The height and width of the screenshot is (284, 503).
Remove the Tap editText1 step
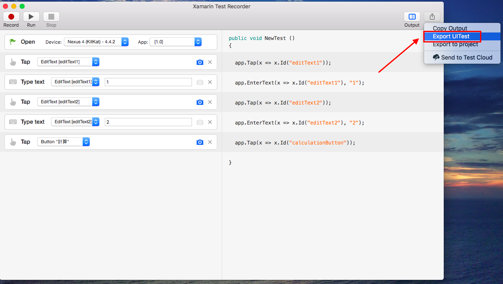tap(210, 62)
